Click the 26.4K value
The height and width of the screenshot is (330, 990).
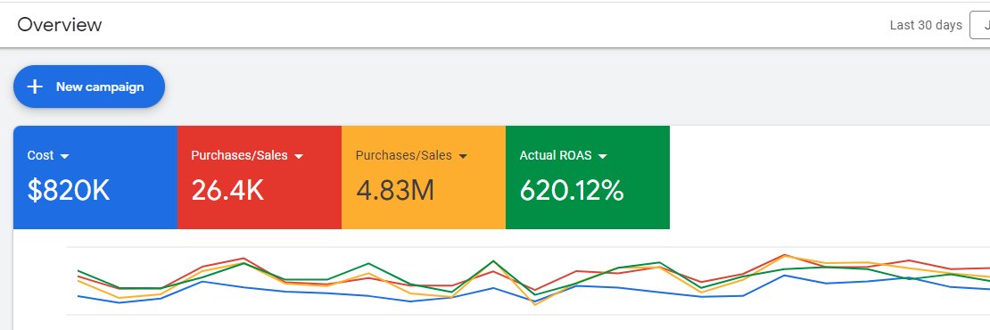click(x=227, y=190)
